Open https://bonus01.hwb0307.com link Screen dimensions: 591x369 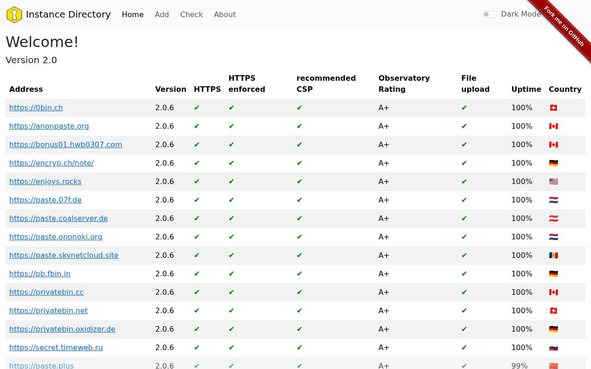66,144
